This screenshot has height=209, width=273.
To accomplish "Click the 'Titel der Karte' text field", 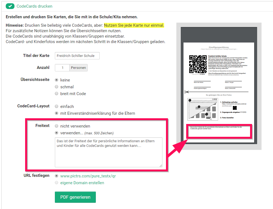I will (77, 56).
